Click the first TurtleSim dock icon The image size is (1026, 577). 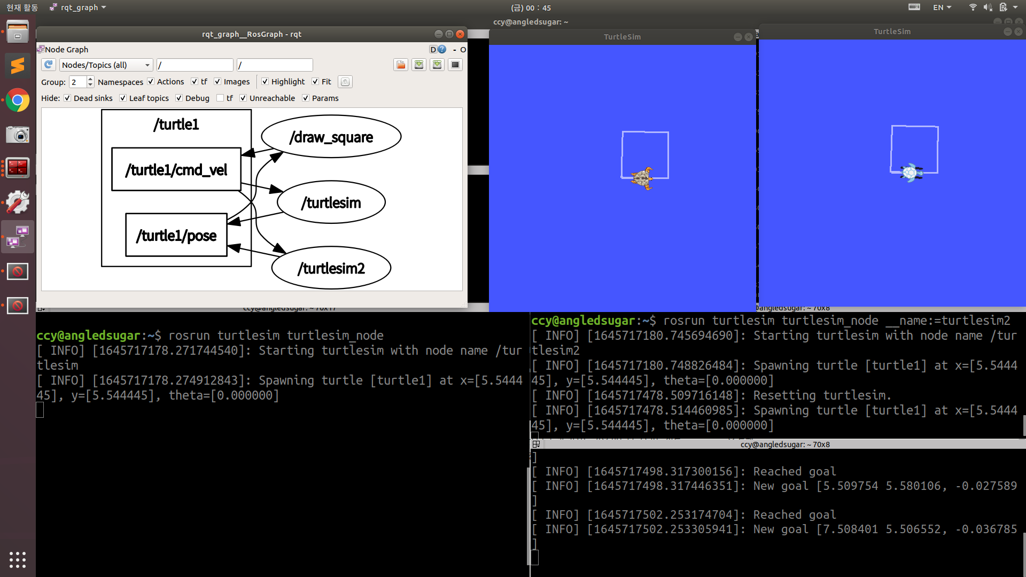point(18,271)
